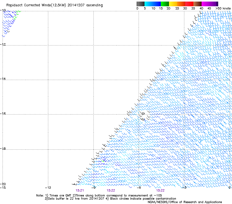Click the '-20' latitude axis label
Image resolution: width=232 pixels, height=204 pixels.
click(x=3, y=184)
